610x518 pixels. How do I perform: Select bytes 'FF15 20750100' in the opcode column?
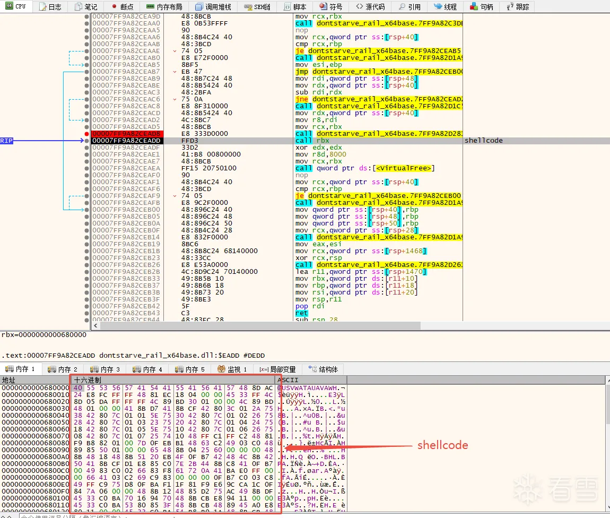point(208,168)
